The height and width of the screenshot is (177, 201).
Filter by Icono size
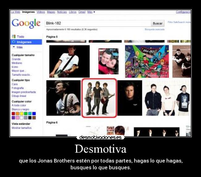click(15, 67)
